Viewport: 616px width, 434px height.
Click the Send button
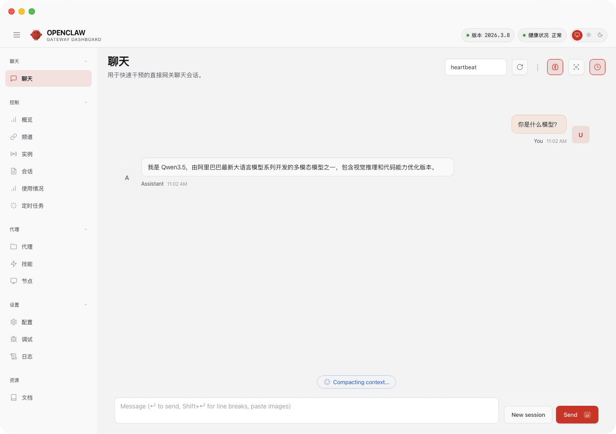pos(577,415)
